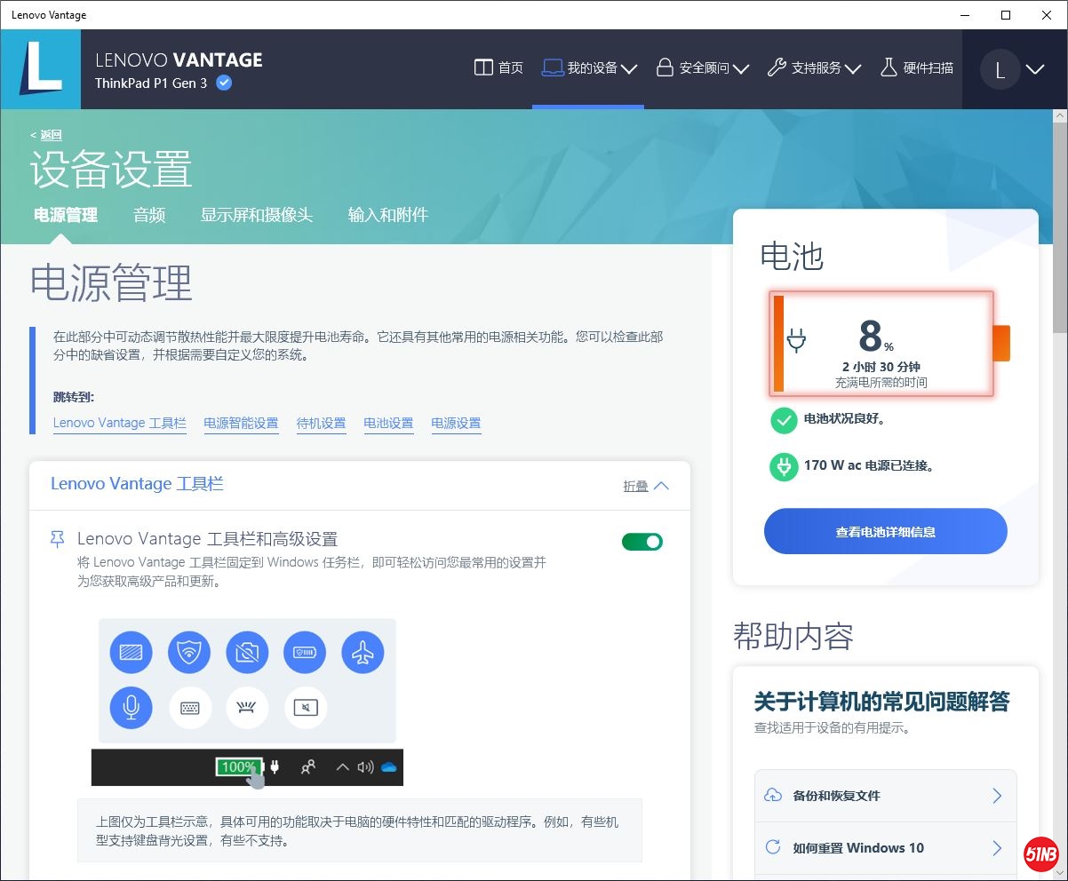The image size is (1068, 881).
Task: Click the green checkmark battery status icon
Action: tap(784, 420)
